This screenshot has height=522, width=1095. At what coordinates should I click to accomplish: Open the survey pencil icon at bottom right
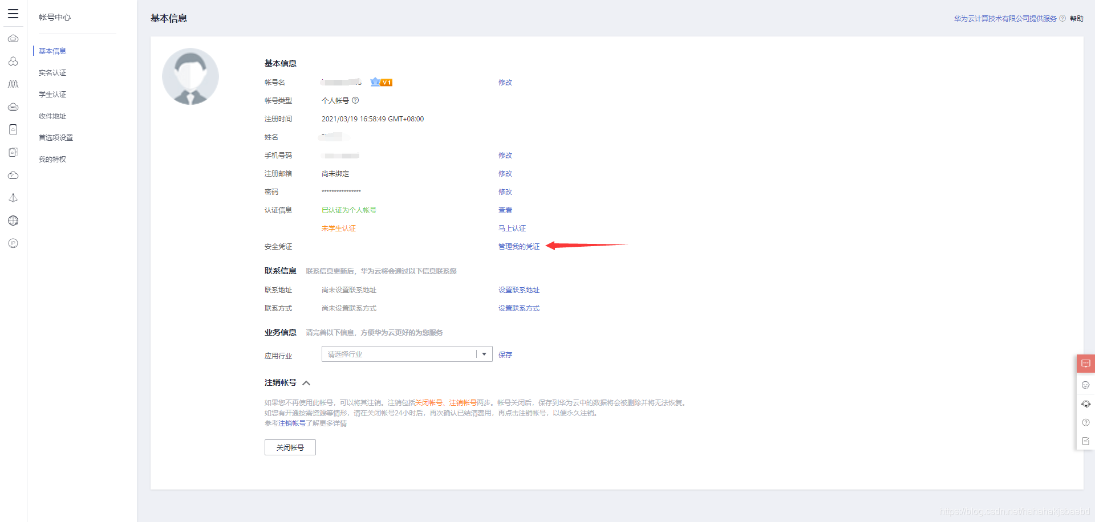pyautogui.click(x=1086, y=441)
